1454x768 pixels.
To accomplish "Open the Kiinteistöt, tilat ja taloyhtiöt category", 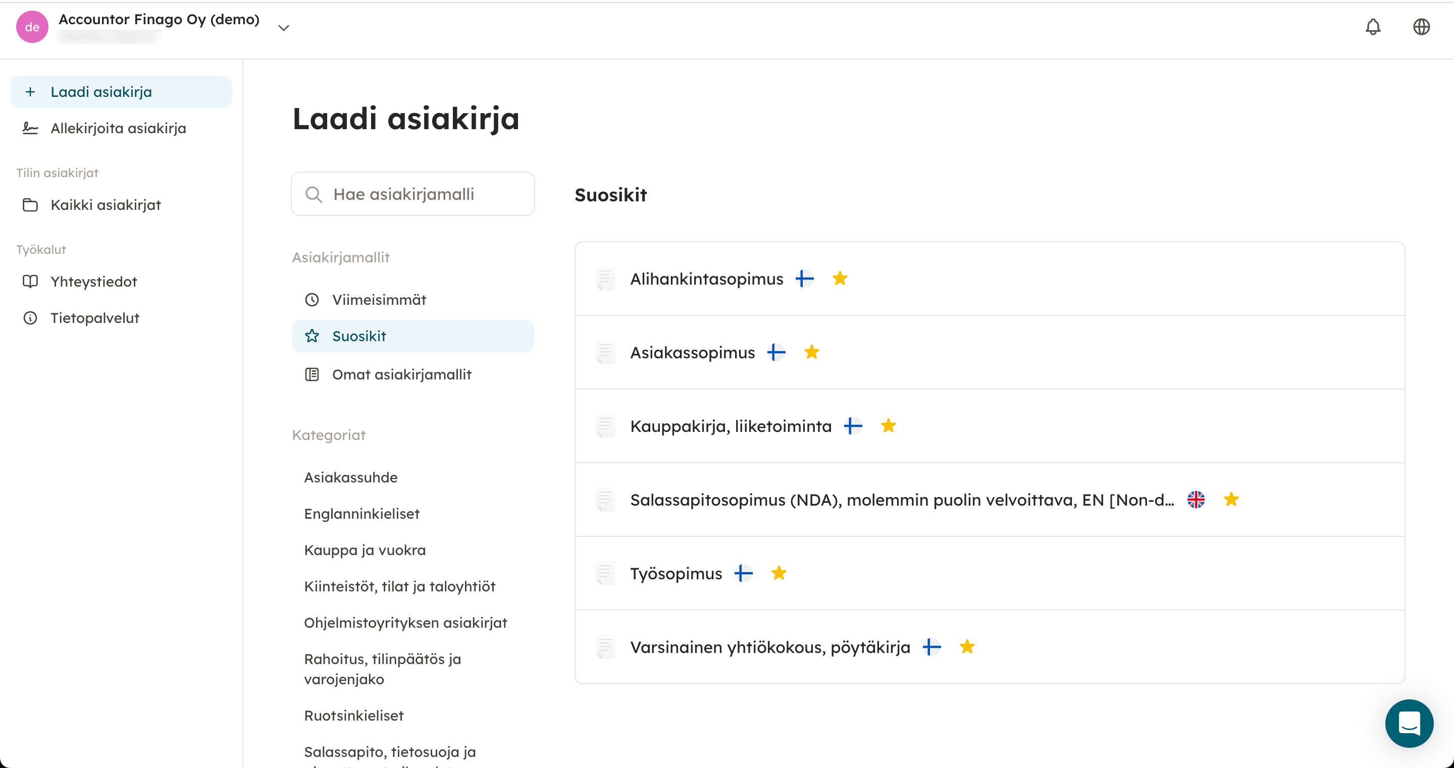I will (399, 586).
